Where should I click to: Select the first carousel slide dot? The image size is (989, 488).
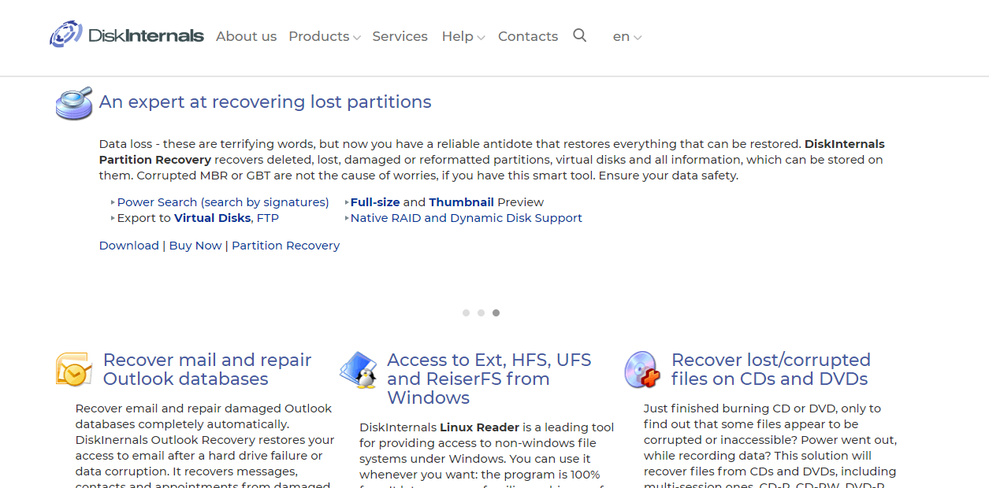pyautogui.click(x=466, y=313)
